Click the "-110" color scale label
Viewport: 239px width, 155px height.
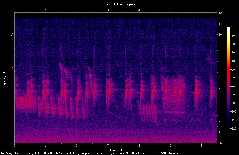[233, 120]
